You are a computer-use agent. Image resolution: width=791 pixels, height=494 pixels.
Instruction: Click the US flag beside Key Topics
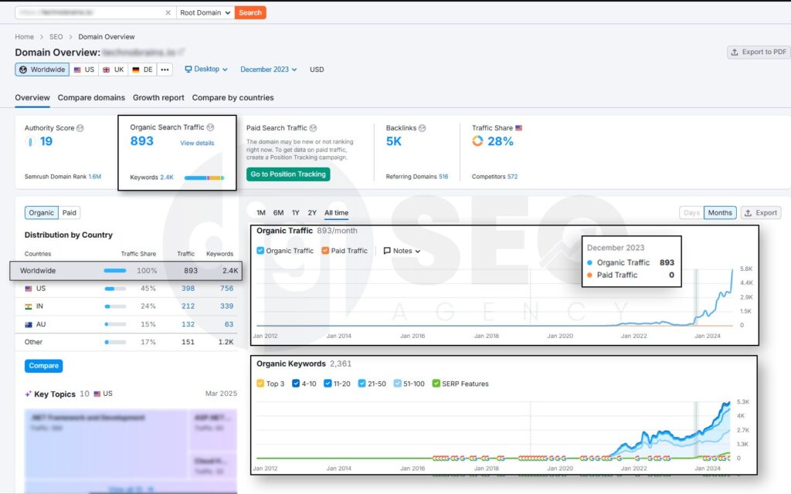click(x=97, y=394)
